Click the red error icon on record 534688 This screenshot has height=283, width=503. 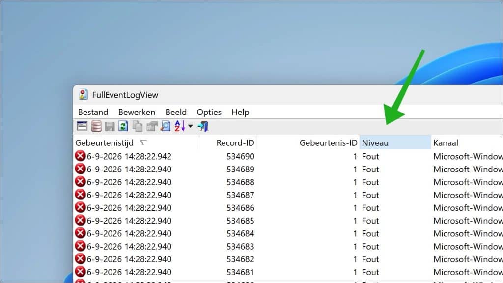point(80,182)
